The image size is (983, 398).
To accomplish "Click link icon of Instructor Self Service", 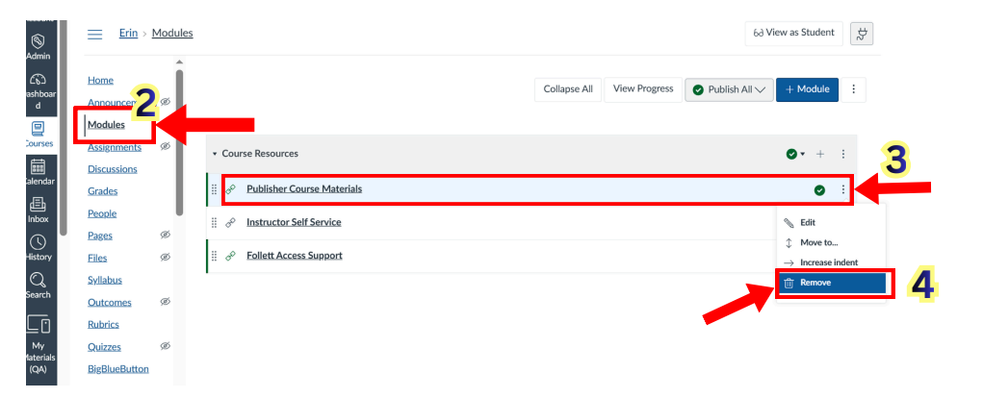I will [230, 222].
